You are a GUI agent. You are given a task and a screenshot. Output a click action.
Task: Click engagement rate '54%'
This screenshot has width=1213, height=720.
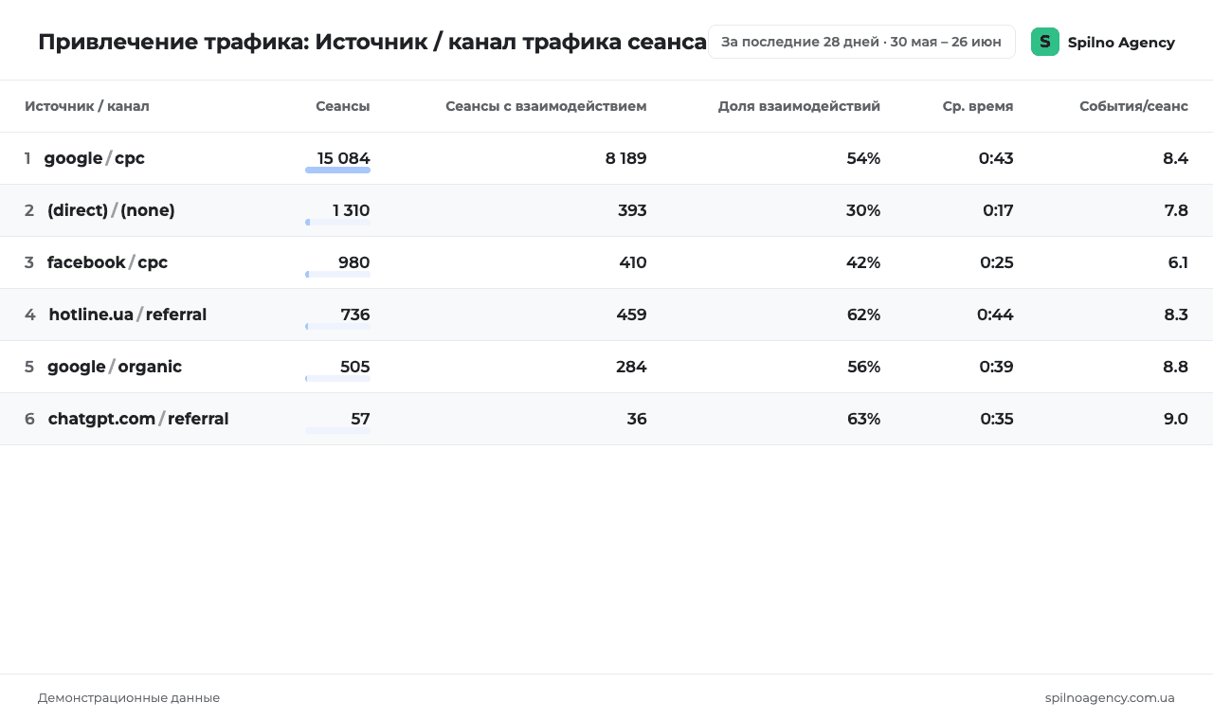(x=863, y=158)
